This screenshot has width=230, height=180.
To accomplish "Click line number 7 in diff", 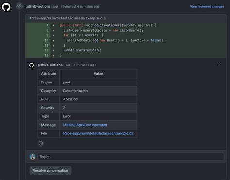I will 47,25.
